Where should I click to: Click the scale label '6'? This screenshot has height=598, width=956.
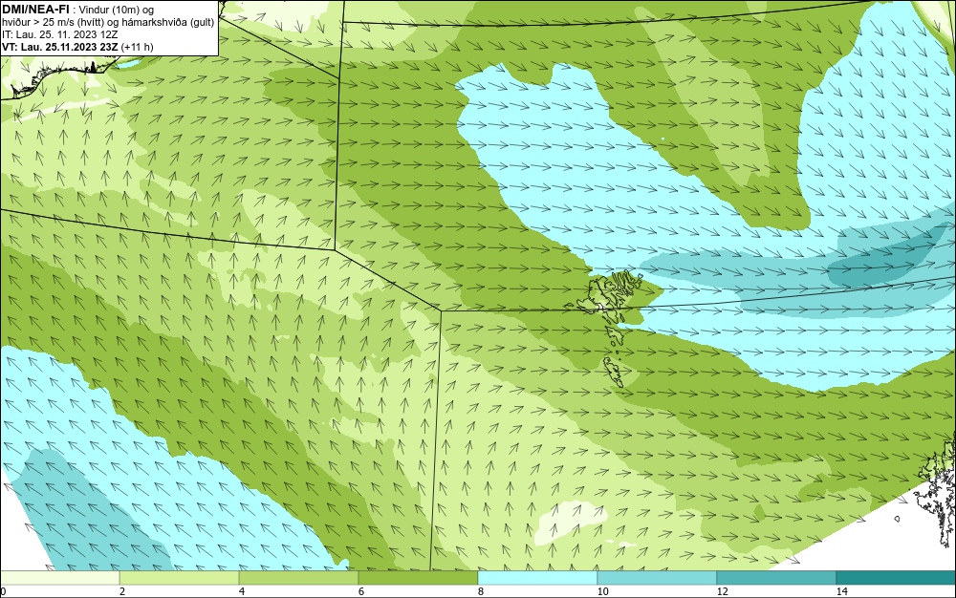tap(361, 591)
